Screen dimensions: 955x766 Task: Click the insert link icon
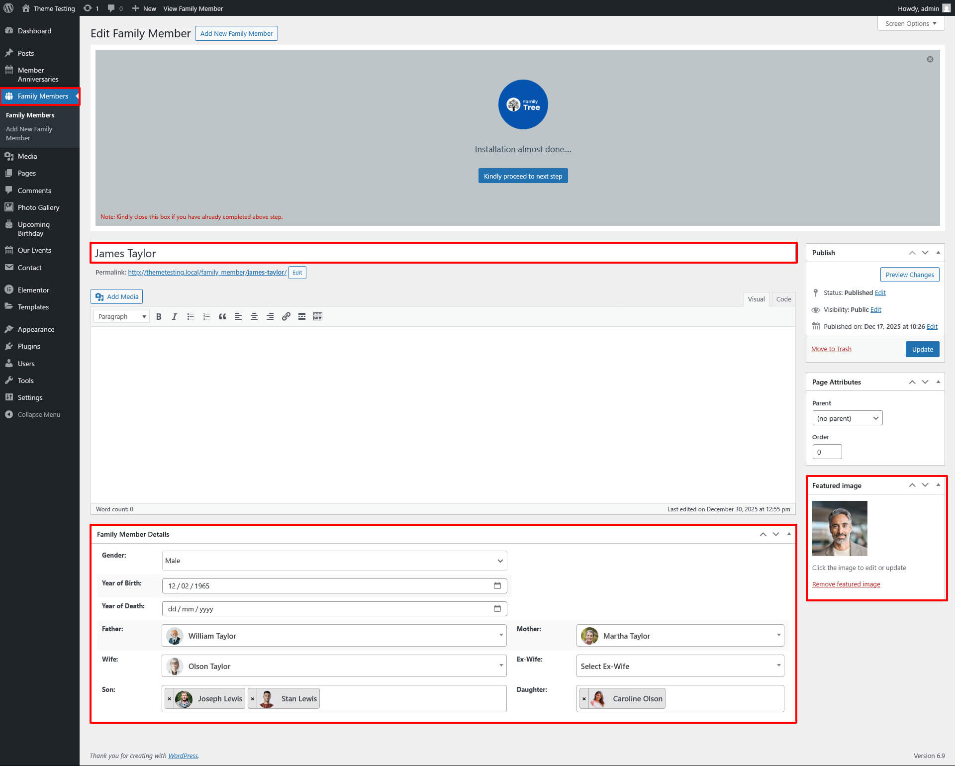click(x=286, y=316)
